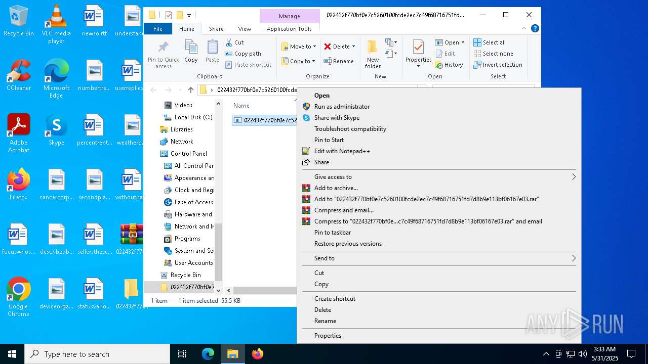
Task: Click the Windows Start button
Action: pos(12,354)
